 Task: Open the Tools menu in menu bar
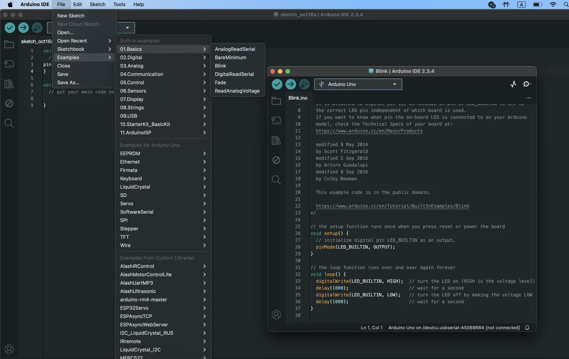[x=119, y=4]
